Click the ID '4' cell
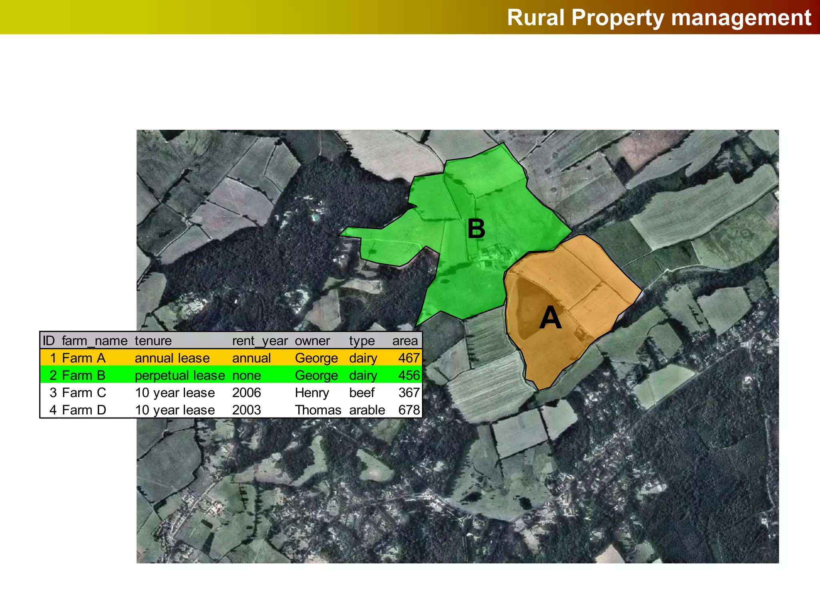820x615 pixels. click(x=53, y=410)
